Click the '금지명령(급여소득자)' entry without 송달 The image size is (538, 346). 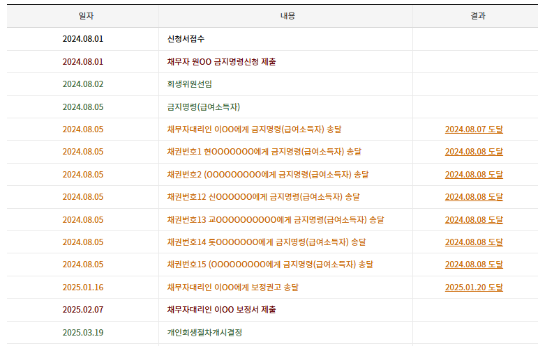pos(204,107)
